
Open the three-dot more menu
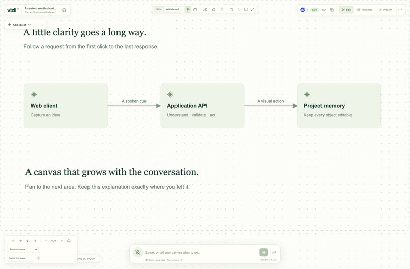[400, 10]
